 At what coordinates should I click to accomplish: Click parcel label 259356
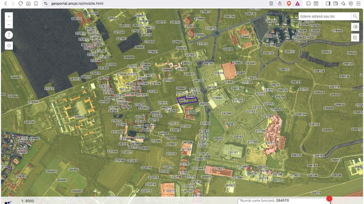click(336, 175)
